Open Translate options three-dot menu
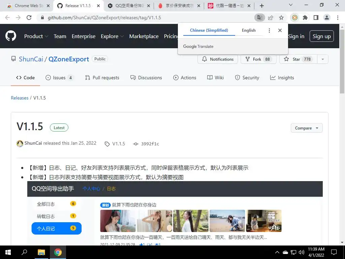Viewport: 345px width, 259px height. point(269,30)
